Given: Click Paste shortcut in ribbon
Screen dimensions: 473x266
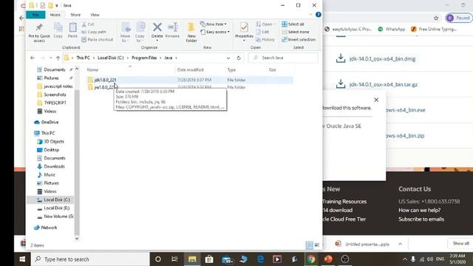Looking at the screenshot, I should tap(98, 39).
